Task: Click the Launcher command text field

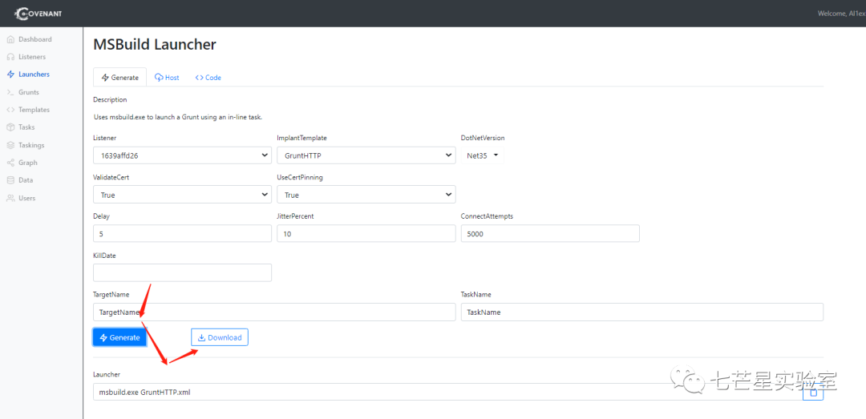Action: point(448,393)
